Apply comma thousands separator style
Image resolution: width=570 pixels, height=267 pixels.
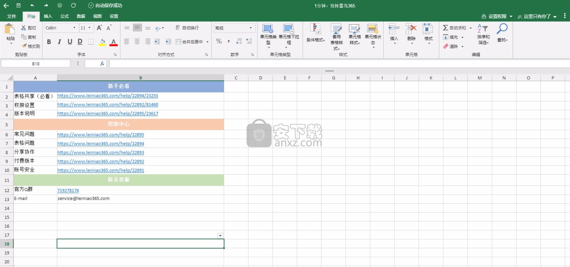coord(229,41)
